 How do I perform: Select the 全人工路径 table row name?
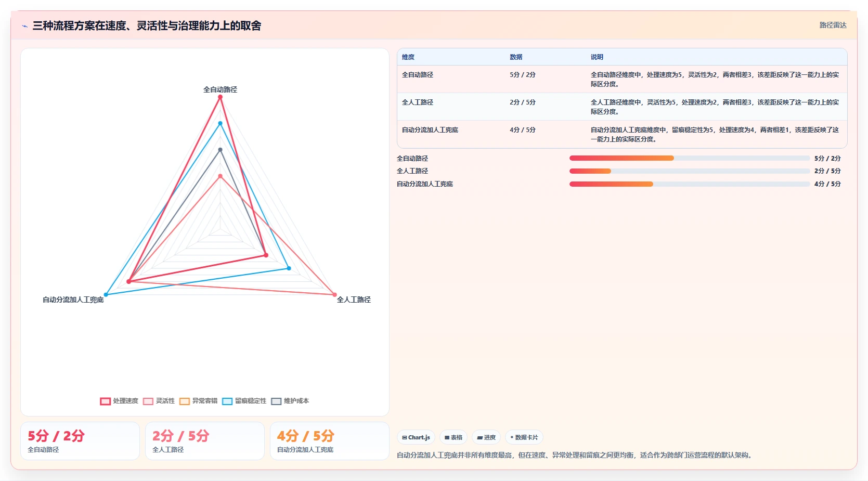coord(418,102)
